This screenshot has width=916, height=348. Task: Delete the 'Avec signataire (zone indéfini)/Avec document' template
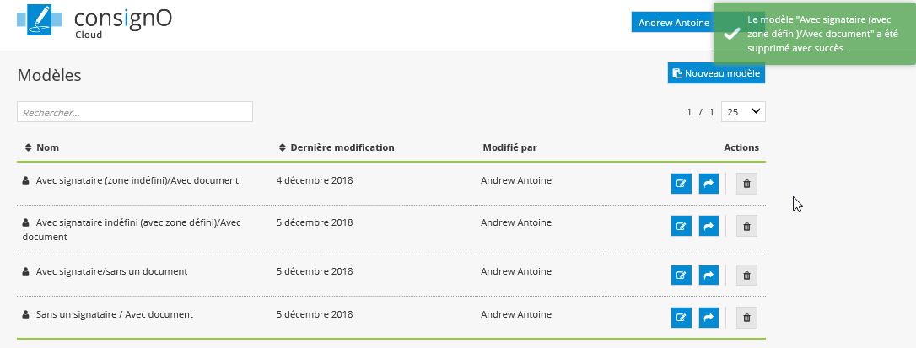pos(746,184)
